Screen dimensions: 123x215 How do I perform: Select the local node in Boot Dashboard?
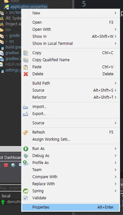coord(6,196)
